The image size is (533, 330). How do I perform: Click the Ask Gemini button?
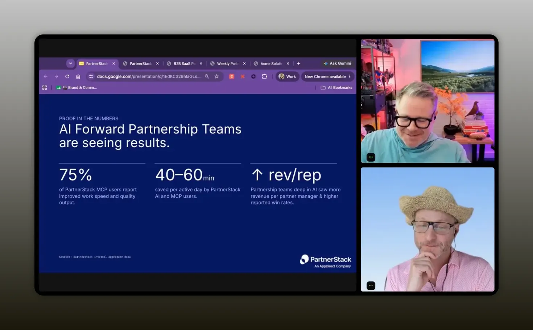pos(338,63)
